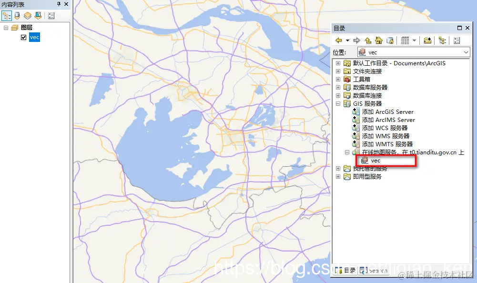Expand 即用型服务 node
The image size is (477, 283).
pyautogui.click(x=338, y=176)
